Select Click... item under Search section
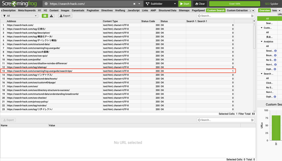Image resolution: width=282 pixels, height=161 pixels. 269,83
